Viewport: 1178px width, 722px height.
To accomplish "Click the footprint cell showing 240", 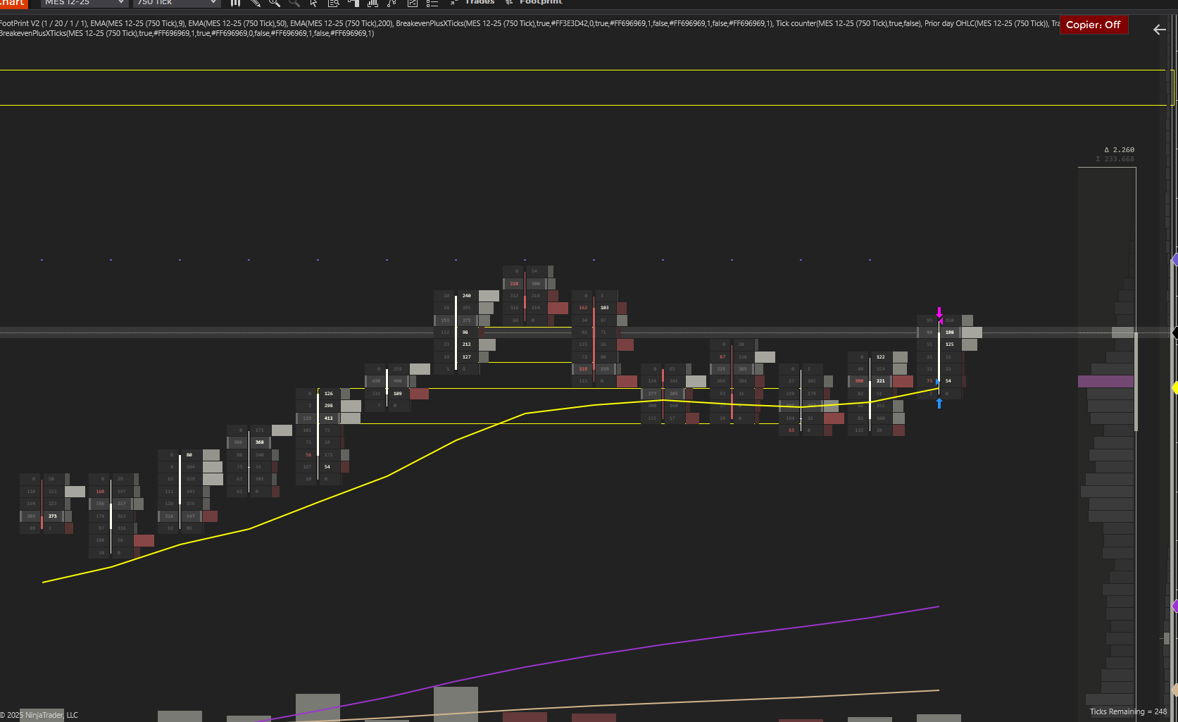I will pyautogui.click(x=467, y=296).
